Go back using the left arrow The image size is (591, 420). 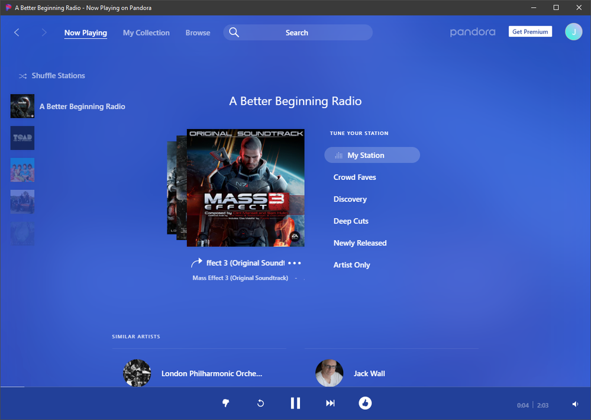pyautogui.click(x=17, y=33)
